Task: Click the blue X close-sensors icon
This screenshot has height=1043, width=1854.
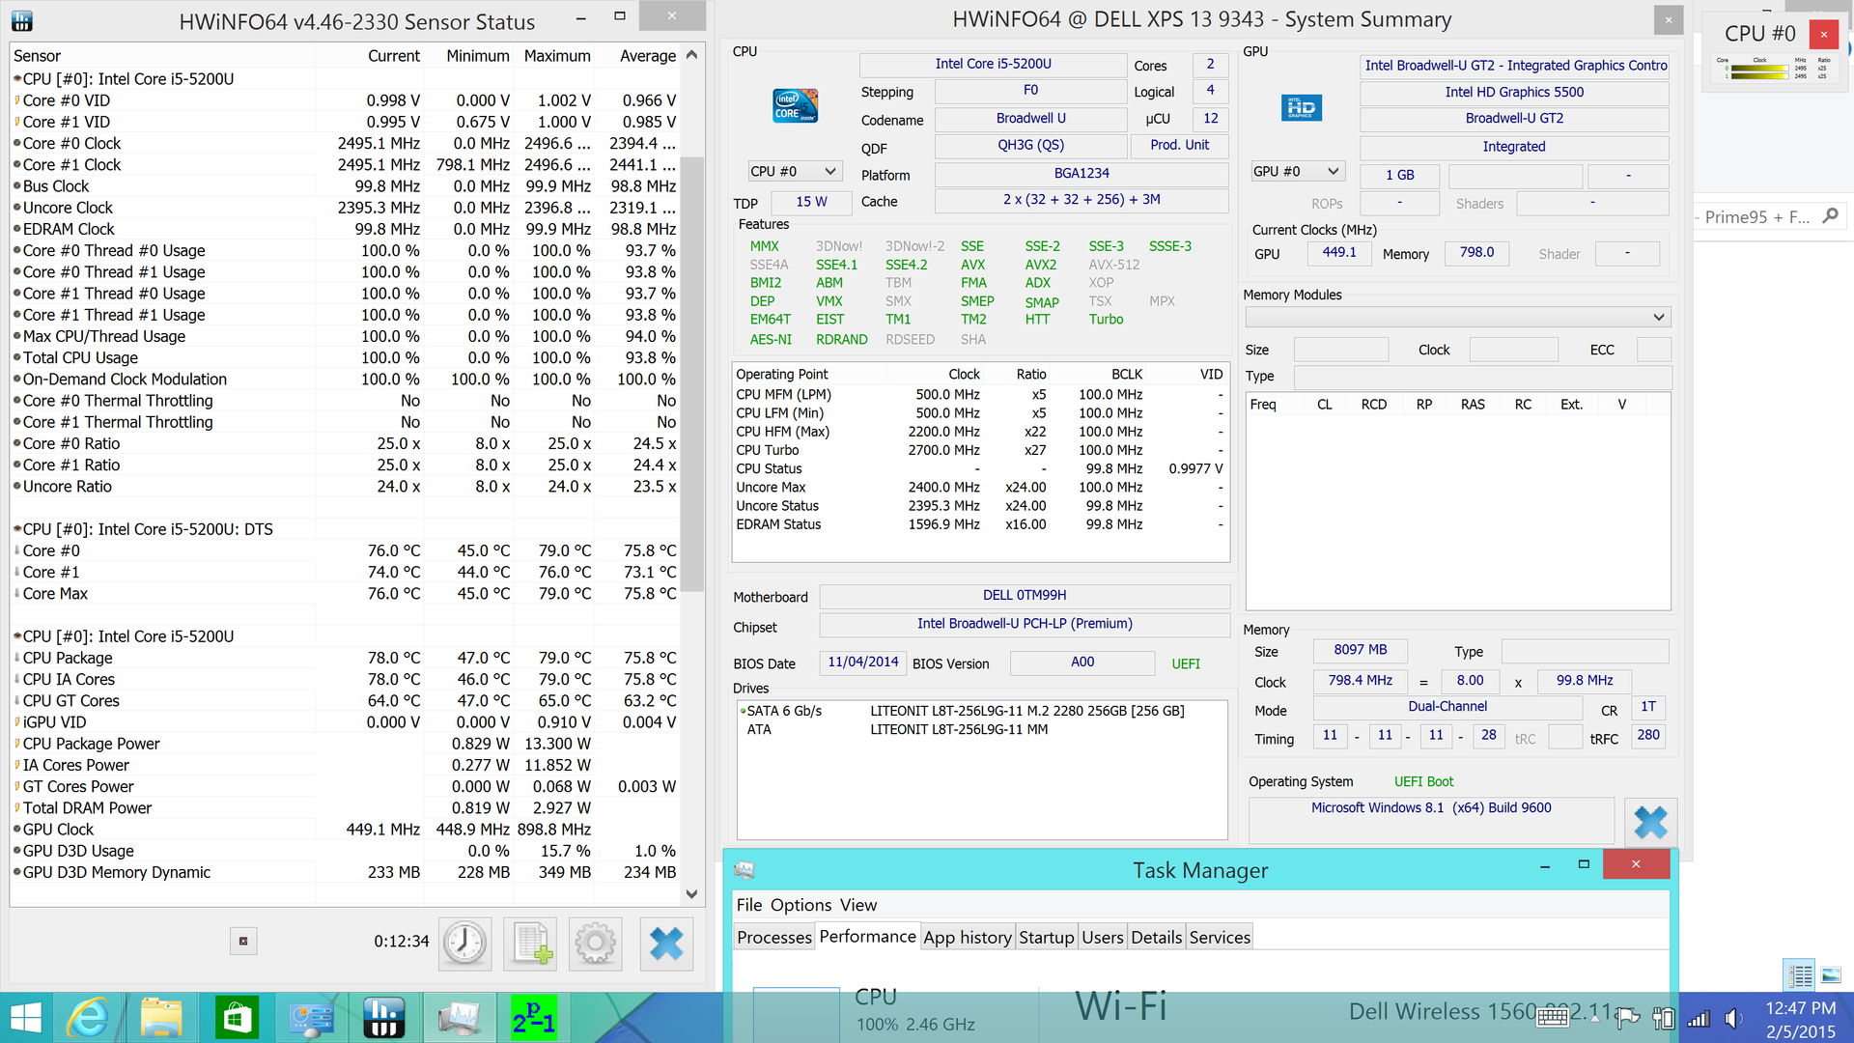Action: (665, 943)
